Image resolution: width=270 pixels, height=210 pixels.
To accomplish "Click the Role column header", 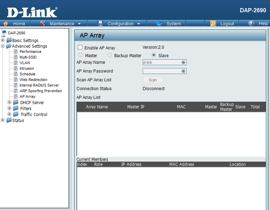I will click(x=98, y=164).
